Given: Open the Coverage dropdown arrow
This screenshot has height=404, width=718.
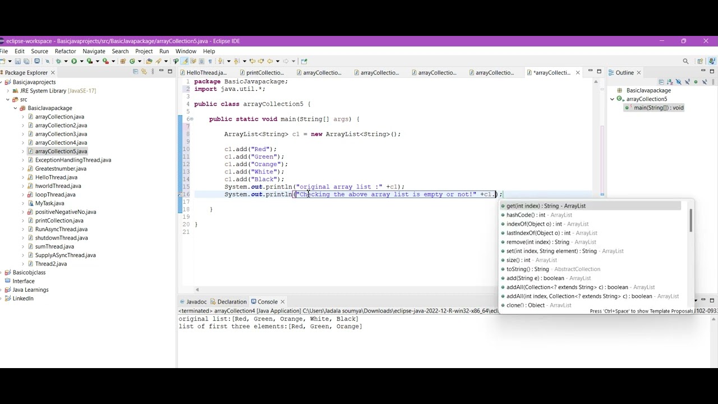Looking at the screenshot, I should (x=97, y=61).
